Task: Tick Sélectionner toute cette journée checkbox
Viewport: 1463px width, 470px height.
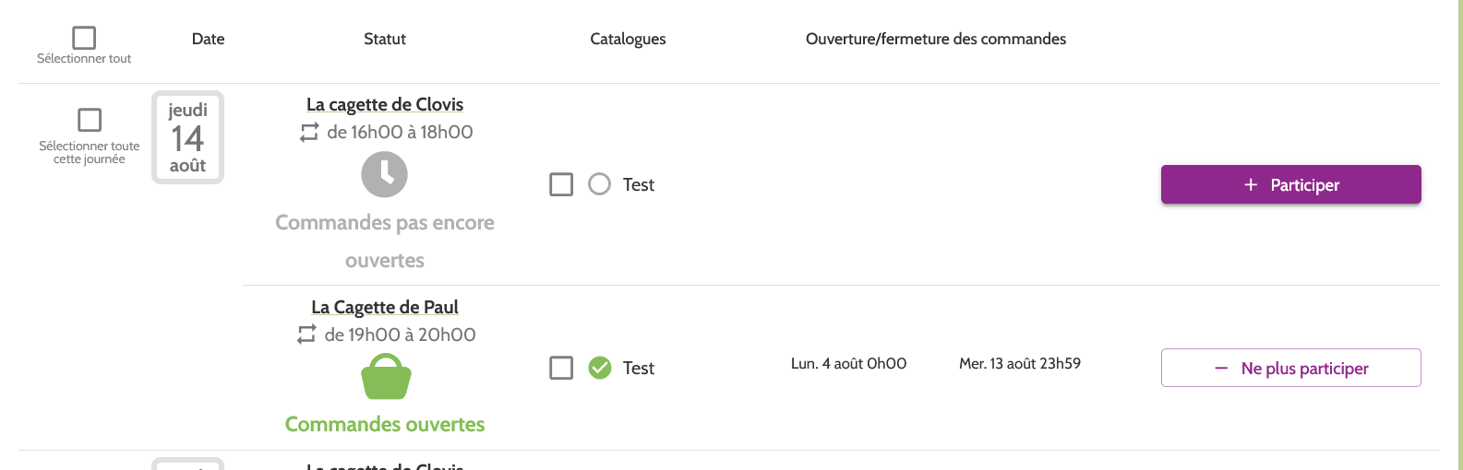Action: [x=90, y=120]
